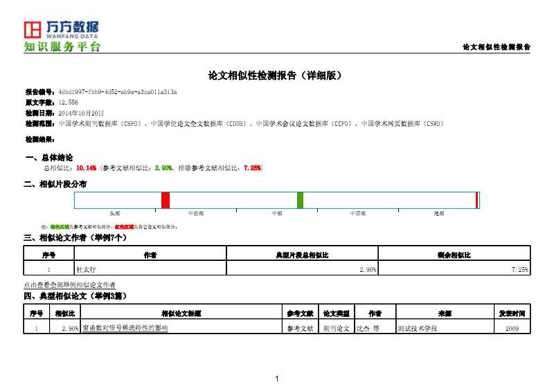Viewport: 554px width, 391px height.
Task: Click the 中国学位论文全文数据库（CDDB） text
Action: pyautogui.click(x=198, y=124)
